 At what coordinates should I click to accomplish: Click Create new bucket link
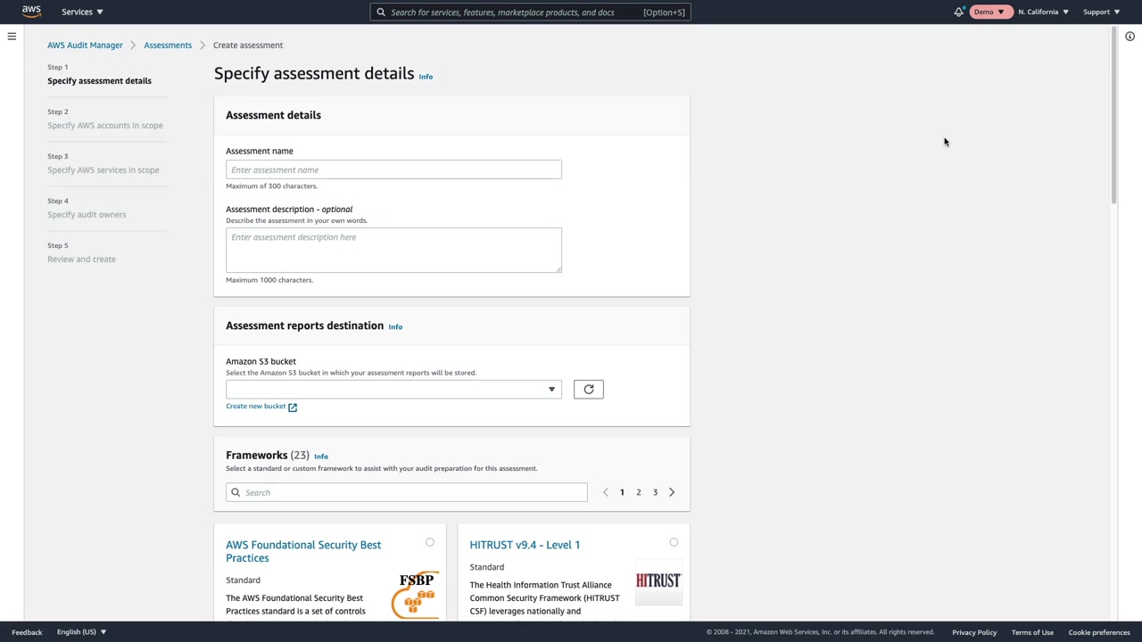click(255, 407)
